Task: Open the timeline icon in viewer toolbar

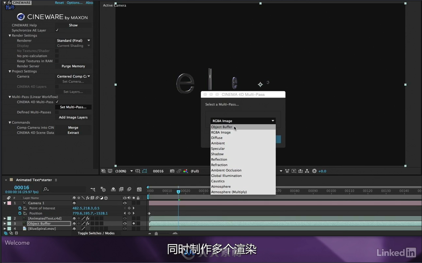Action: 301,171
